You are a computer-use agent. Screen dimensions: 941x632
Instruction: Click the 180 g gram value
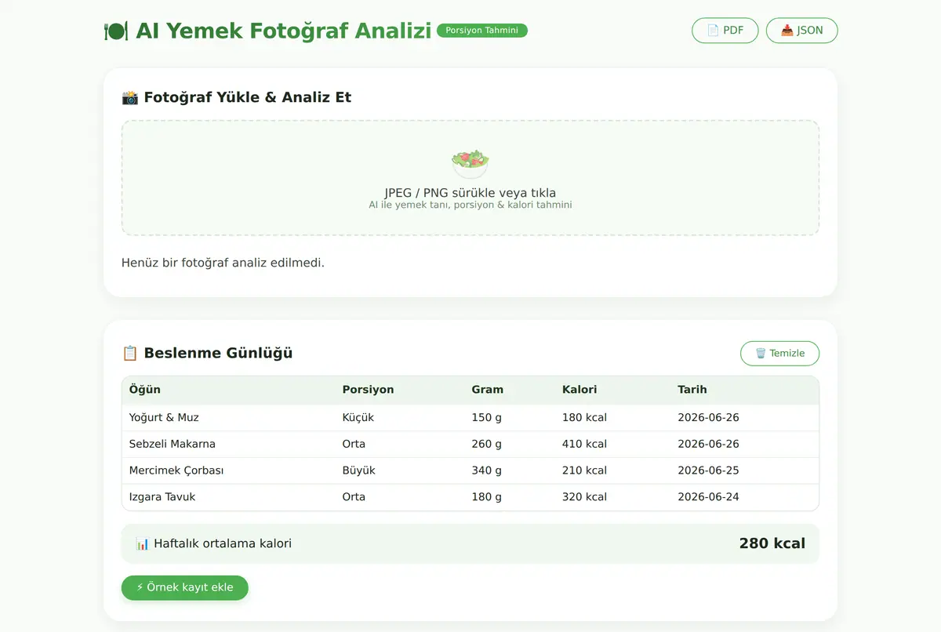coord(487,497)
